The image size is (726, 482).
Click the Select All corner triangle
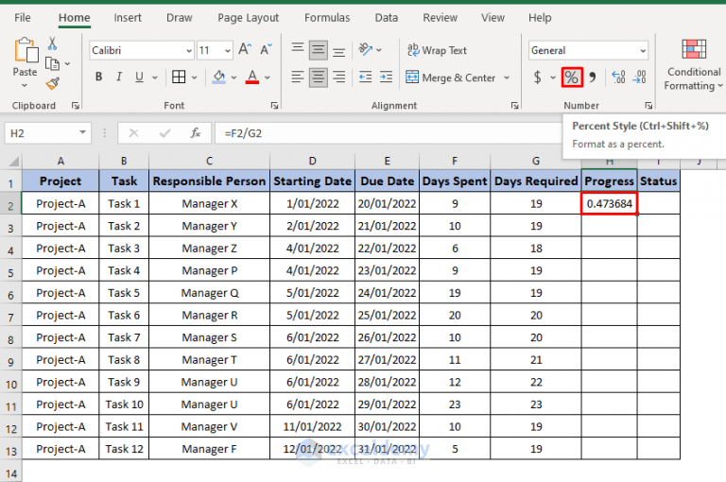(13, 161)
